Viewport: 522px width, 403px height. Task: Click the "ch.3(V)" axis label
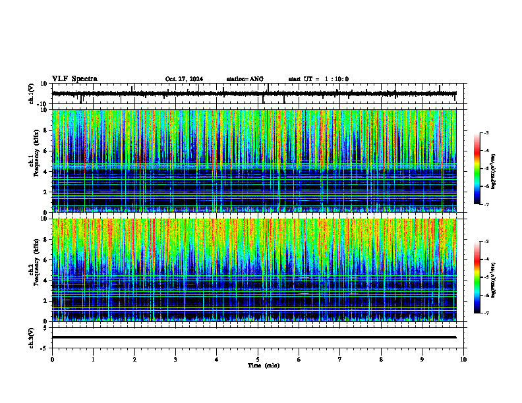(x=32, y=338)
